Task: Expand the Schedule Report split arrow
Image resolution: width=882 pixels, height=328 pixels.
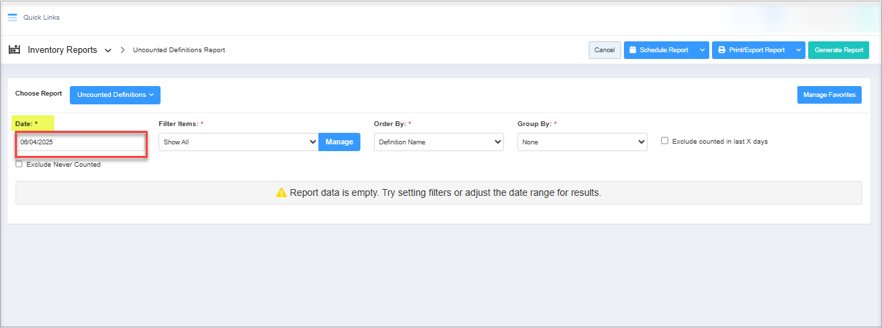Action: click(702, 50)
